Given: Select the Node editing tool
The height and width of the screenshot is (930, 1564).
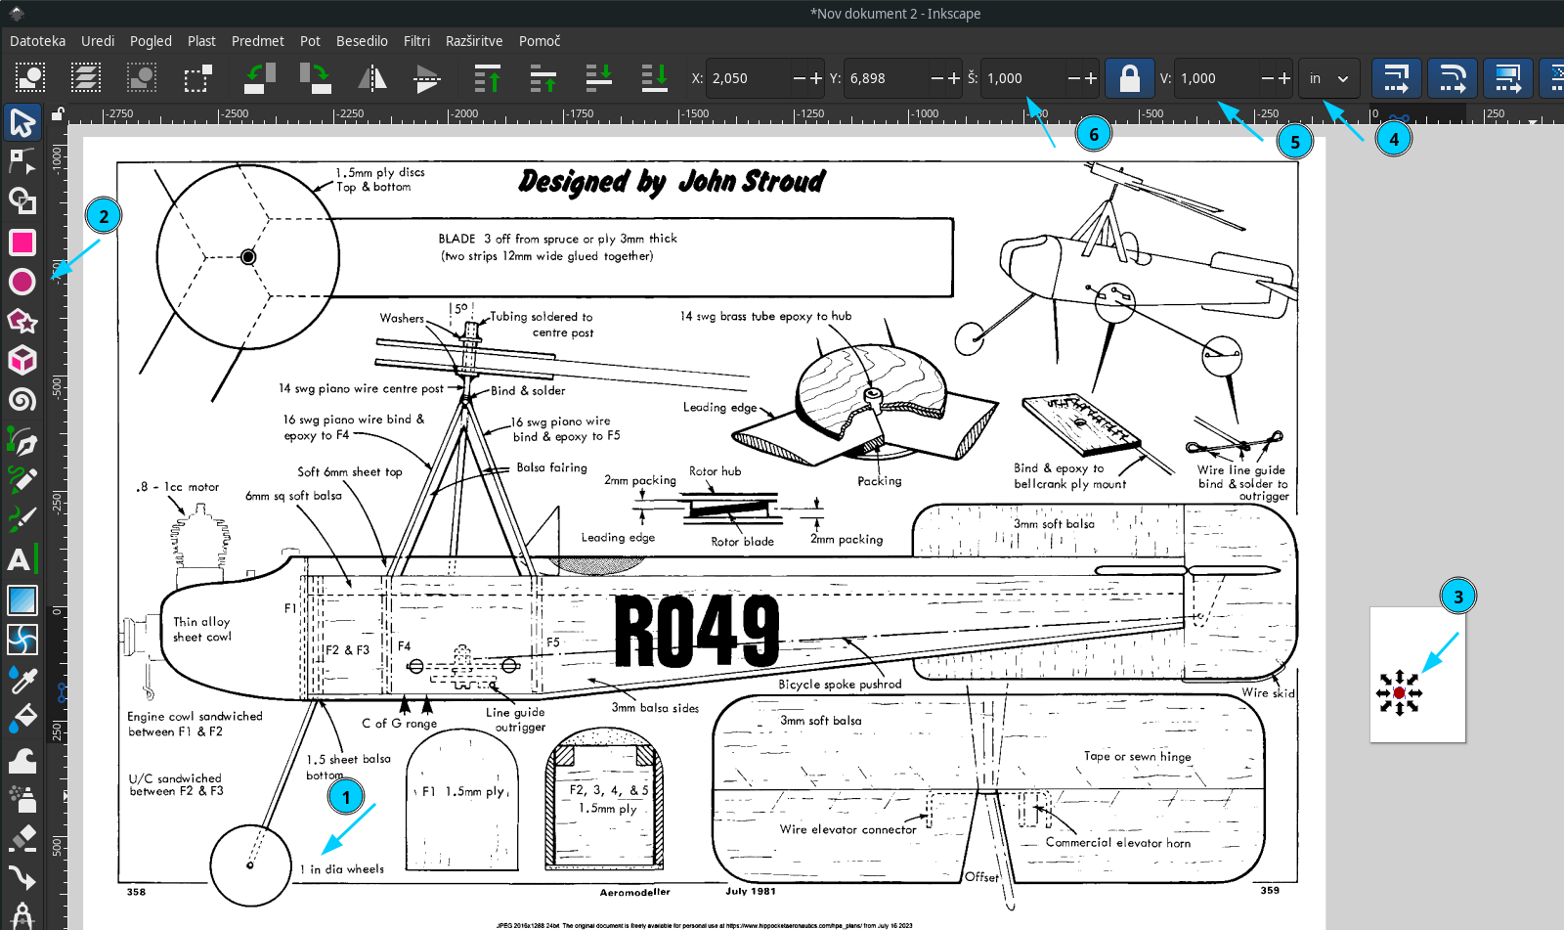Looking at the screenshot, I should coord(22,161).
